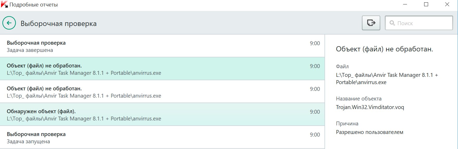Click the Trojan.Win32.Vimditator.voq object name
This screenshot has height=149, width=458.
370,107
